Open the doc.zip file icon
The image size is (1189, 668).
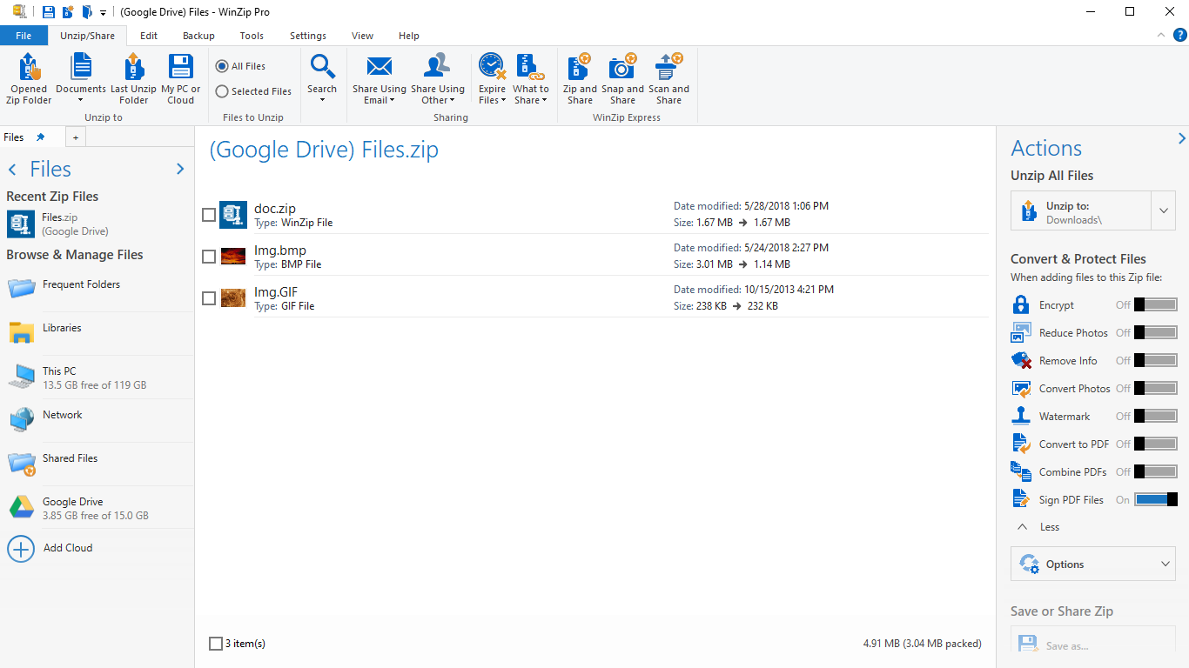point(233,215)
